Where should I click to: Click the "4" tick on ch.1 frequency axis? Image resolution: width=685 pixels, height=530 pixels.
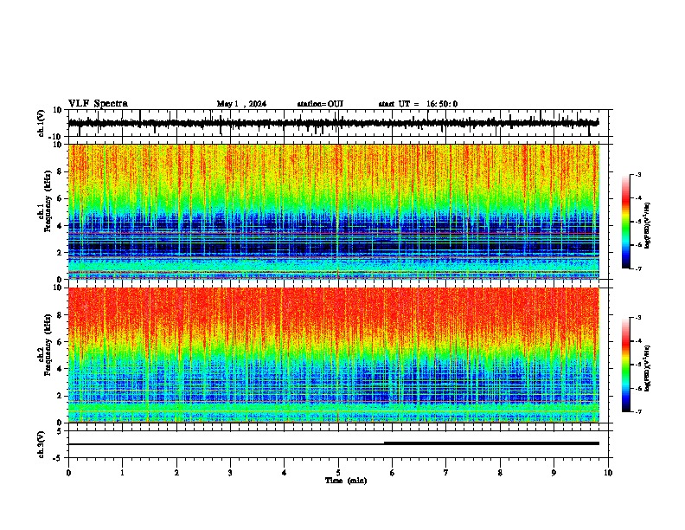click(60, 226)
